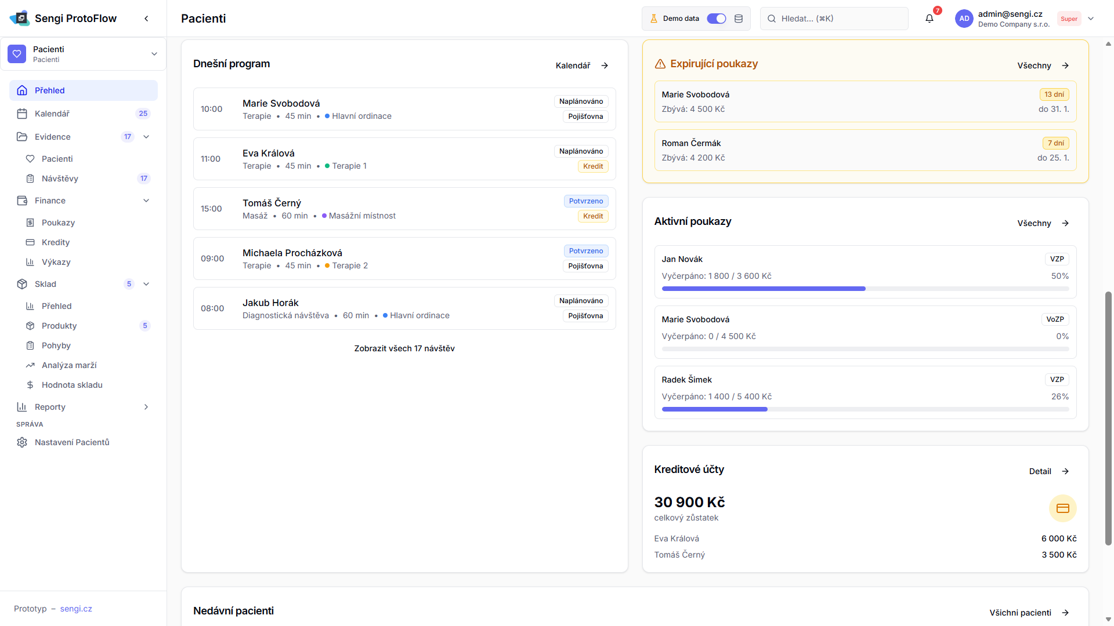This screenshot has height=626, width=1114.
Task: Click the AD user avatar
Action: click(x=964, y=19)
